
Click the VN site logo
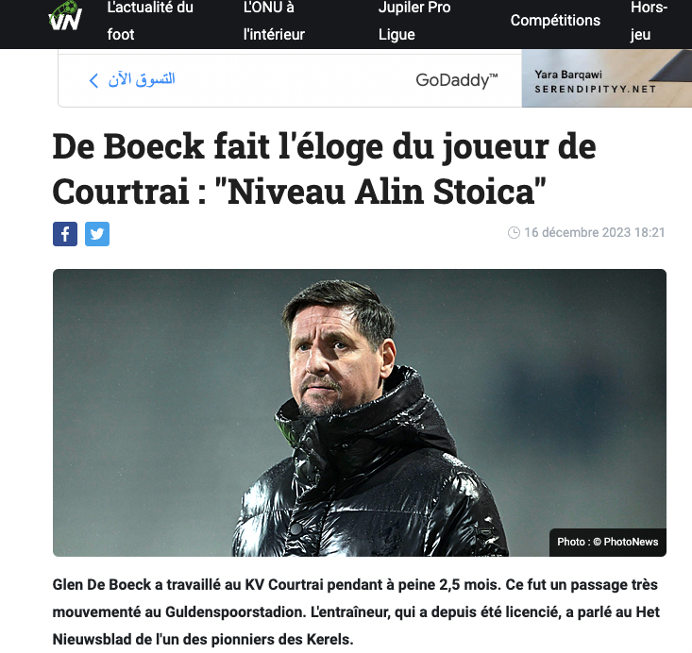click(x=65, y=17)
